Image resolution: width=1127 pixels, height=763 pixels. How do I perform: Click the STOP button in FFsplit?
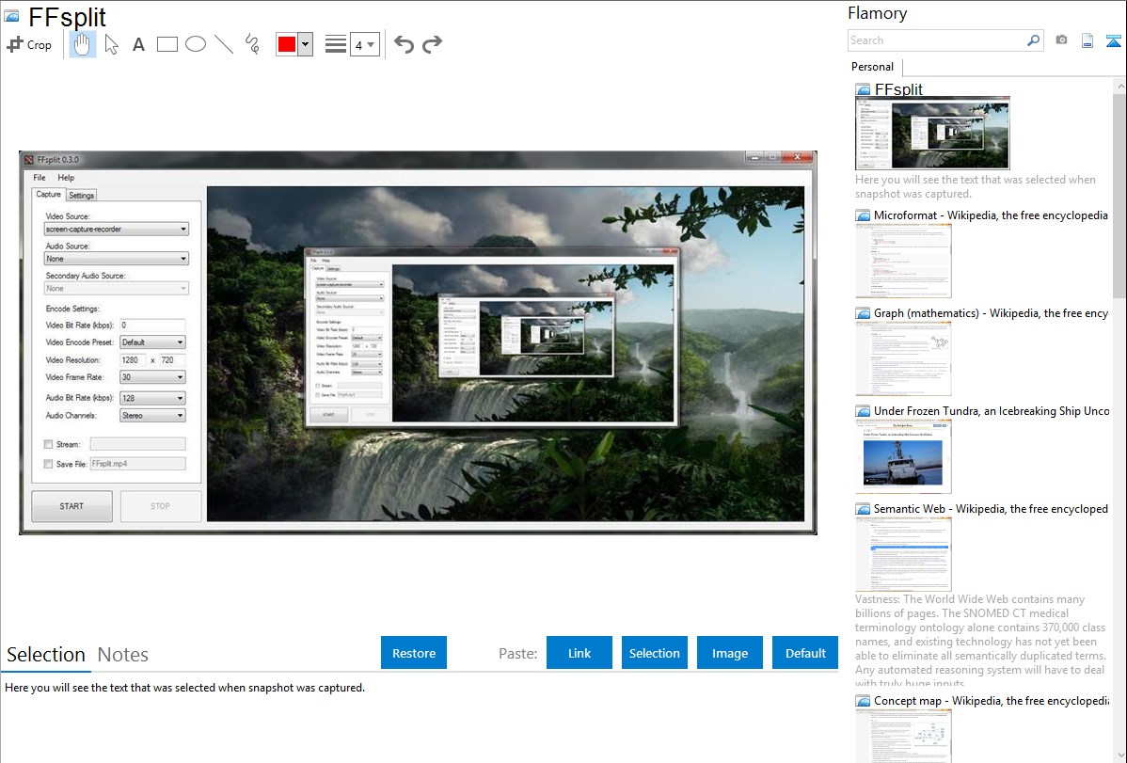click(x=160, y=506)
